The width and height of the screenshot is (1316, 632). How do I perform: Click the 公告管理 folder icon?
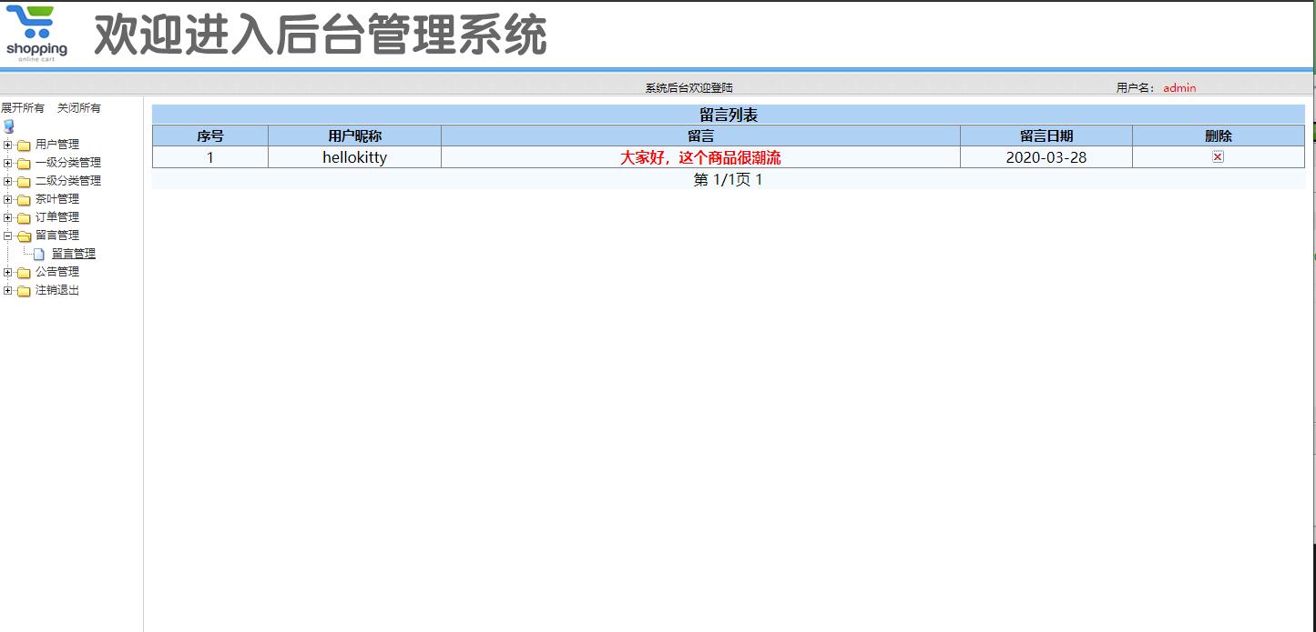25,271
